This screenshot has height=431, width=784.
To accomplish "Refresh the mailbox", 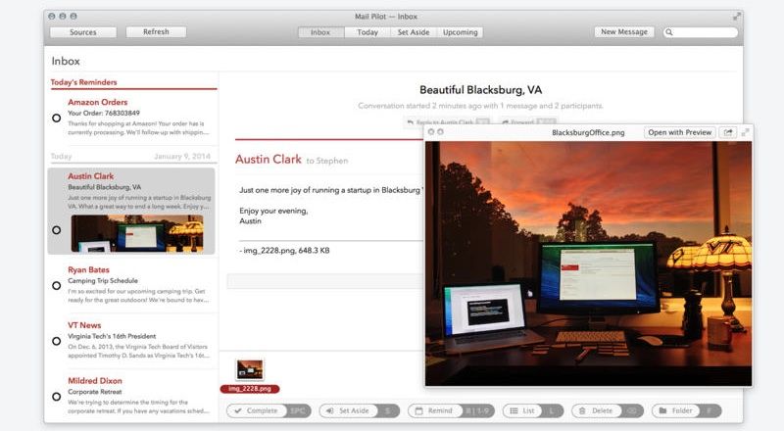I will (156, 31).
